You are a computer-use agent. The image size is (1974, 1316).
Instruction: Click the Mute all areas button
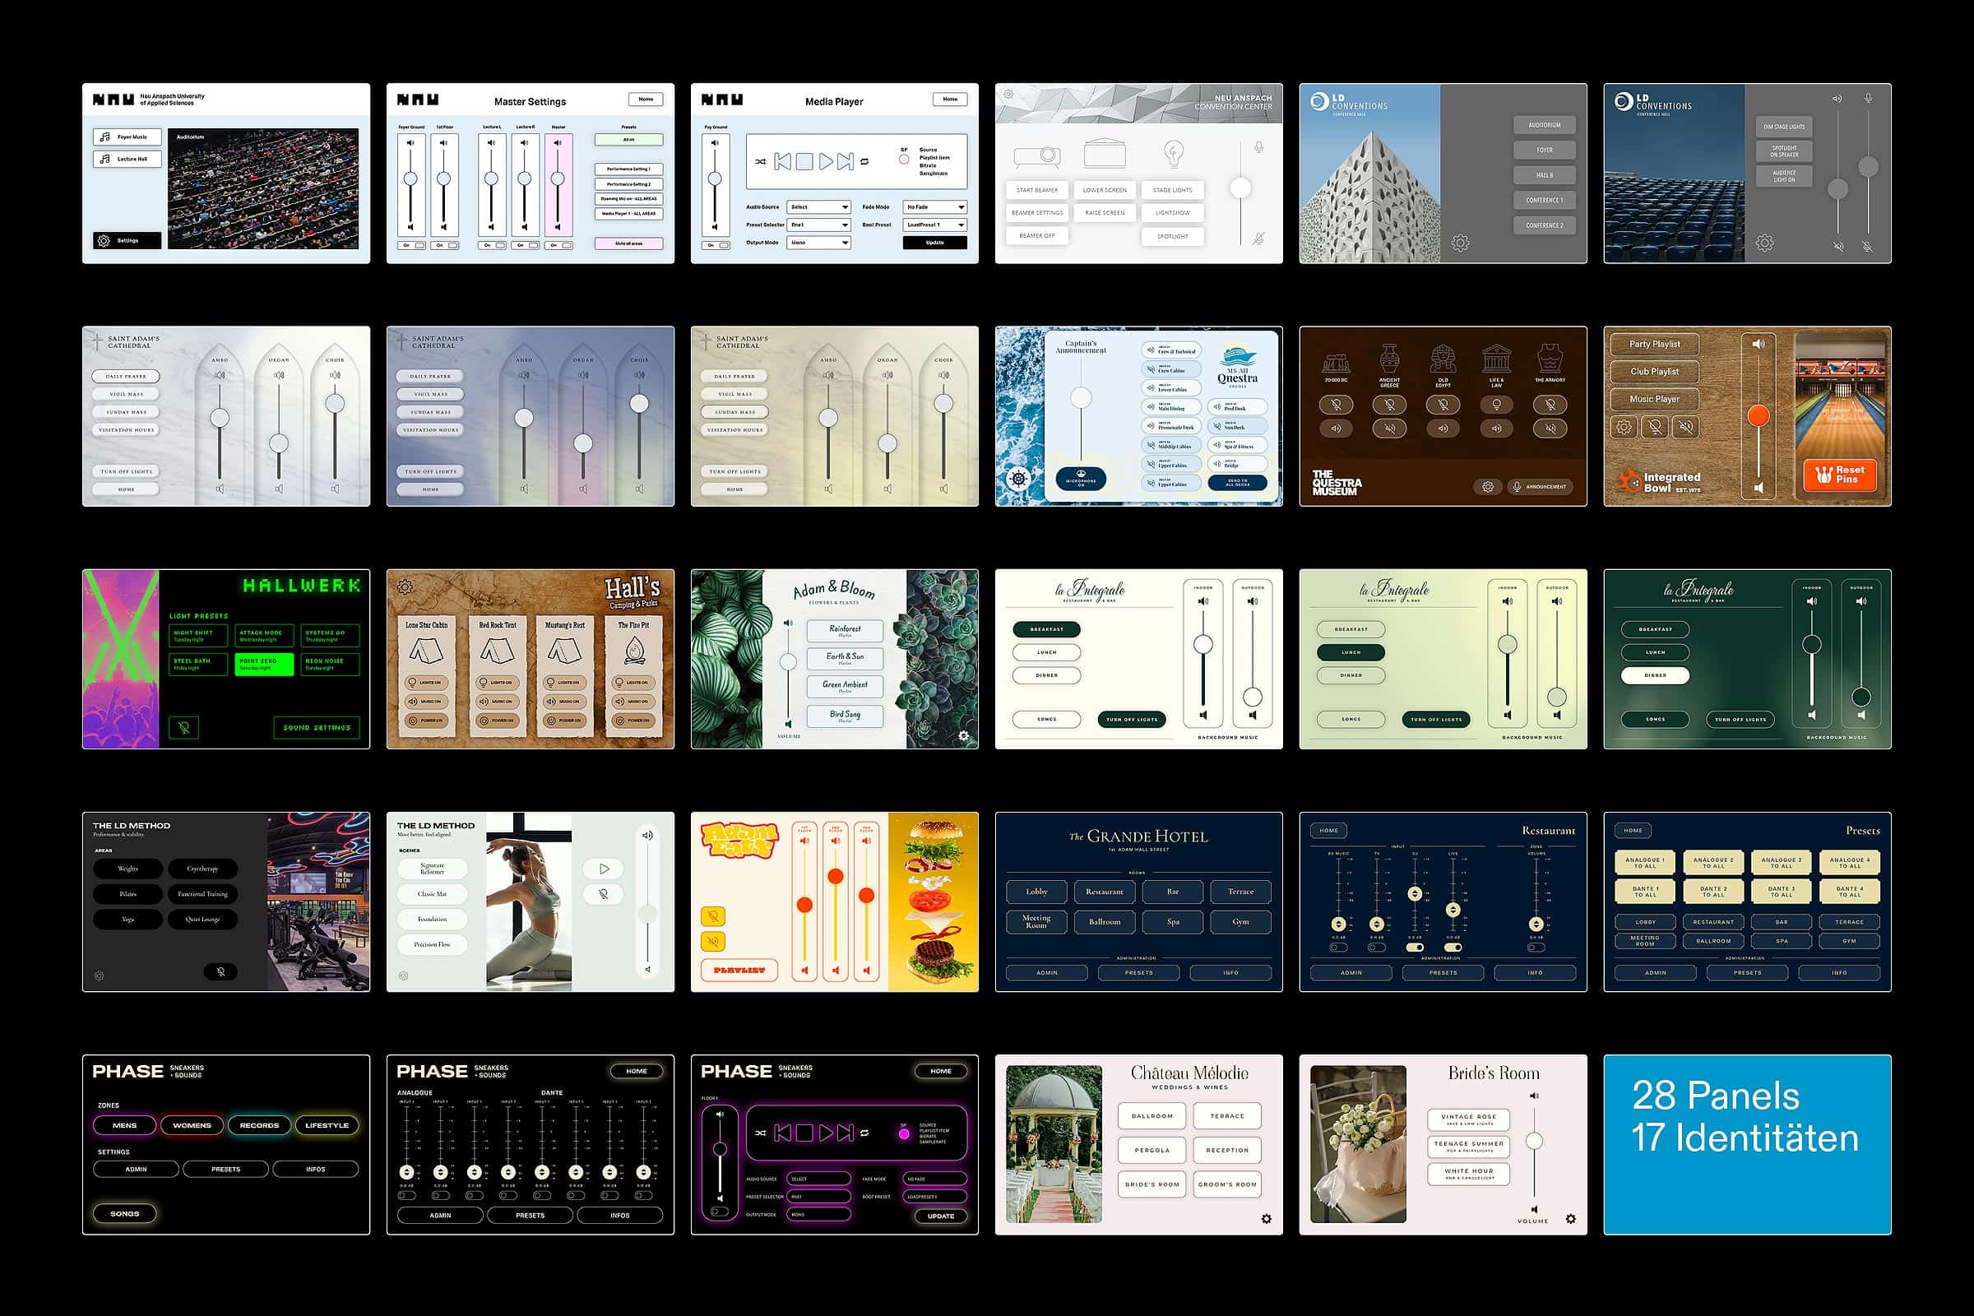(628, 243)
